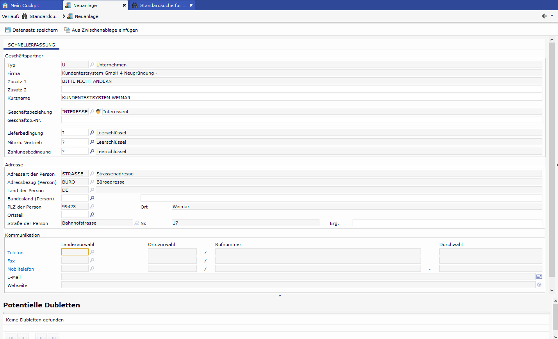Open the lookup magnifier for Zahlungsbedingung

(x=92, y=152)
